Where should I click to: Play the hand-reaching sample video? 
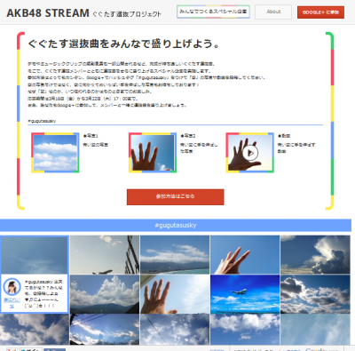pos(250,153)
